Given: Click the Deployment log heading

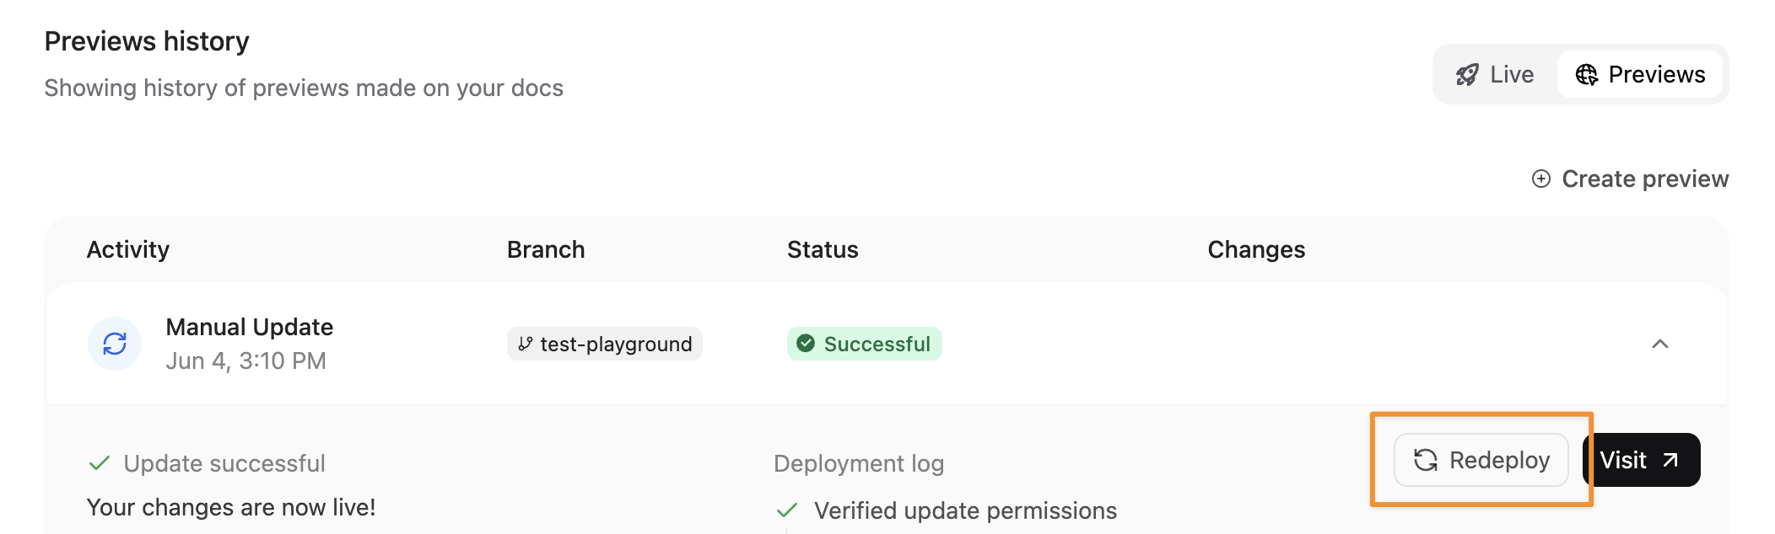Looking at the screenshot, I should (x=859, y=463).
